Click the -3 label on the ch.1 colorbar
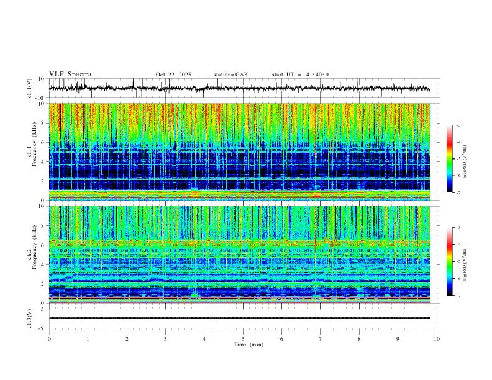492x380 pixels. 458,125
